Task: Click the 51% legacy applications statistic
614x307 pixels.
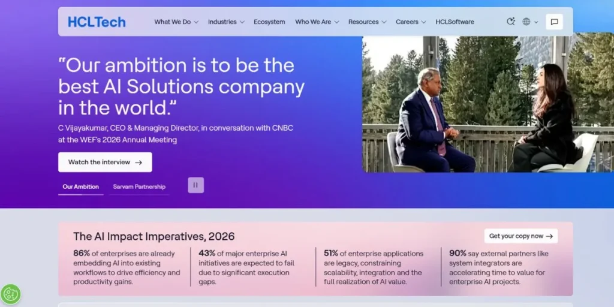Action: click(374, 267)
